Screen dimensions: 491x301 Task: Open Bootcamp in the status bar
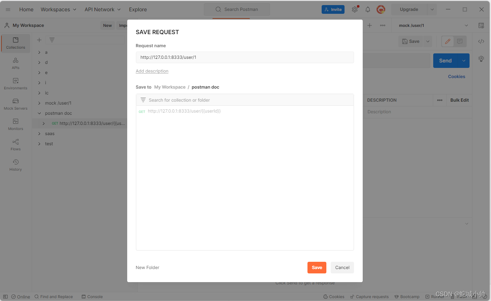click(x=407, y=297)
